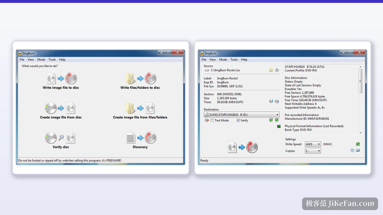Click the green up-arrow tray icon
The image size is (383, 215).
coord(271,120)
